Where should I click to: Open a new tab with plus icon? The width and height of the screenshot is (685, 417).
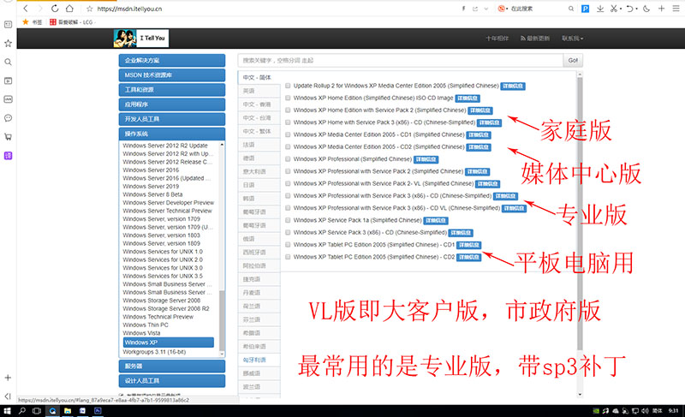point(661,9)
